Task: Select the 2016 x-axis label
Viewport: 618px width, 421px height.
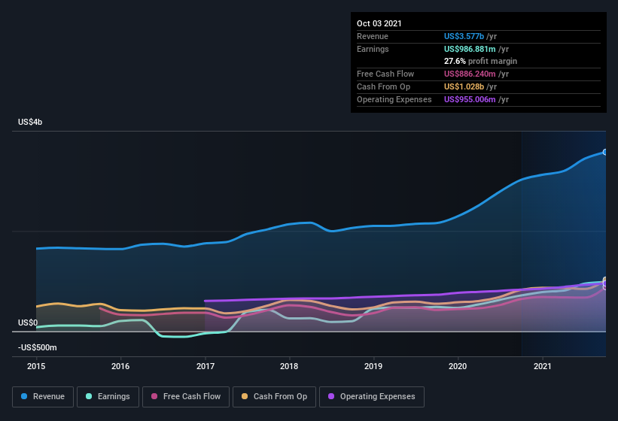Action: coord(120,366)
